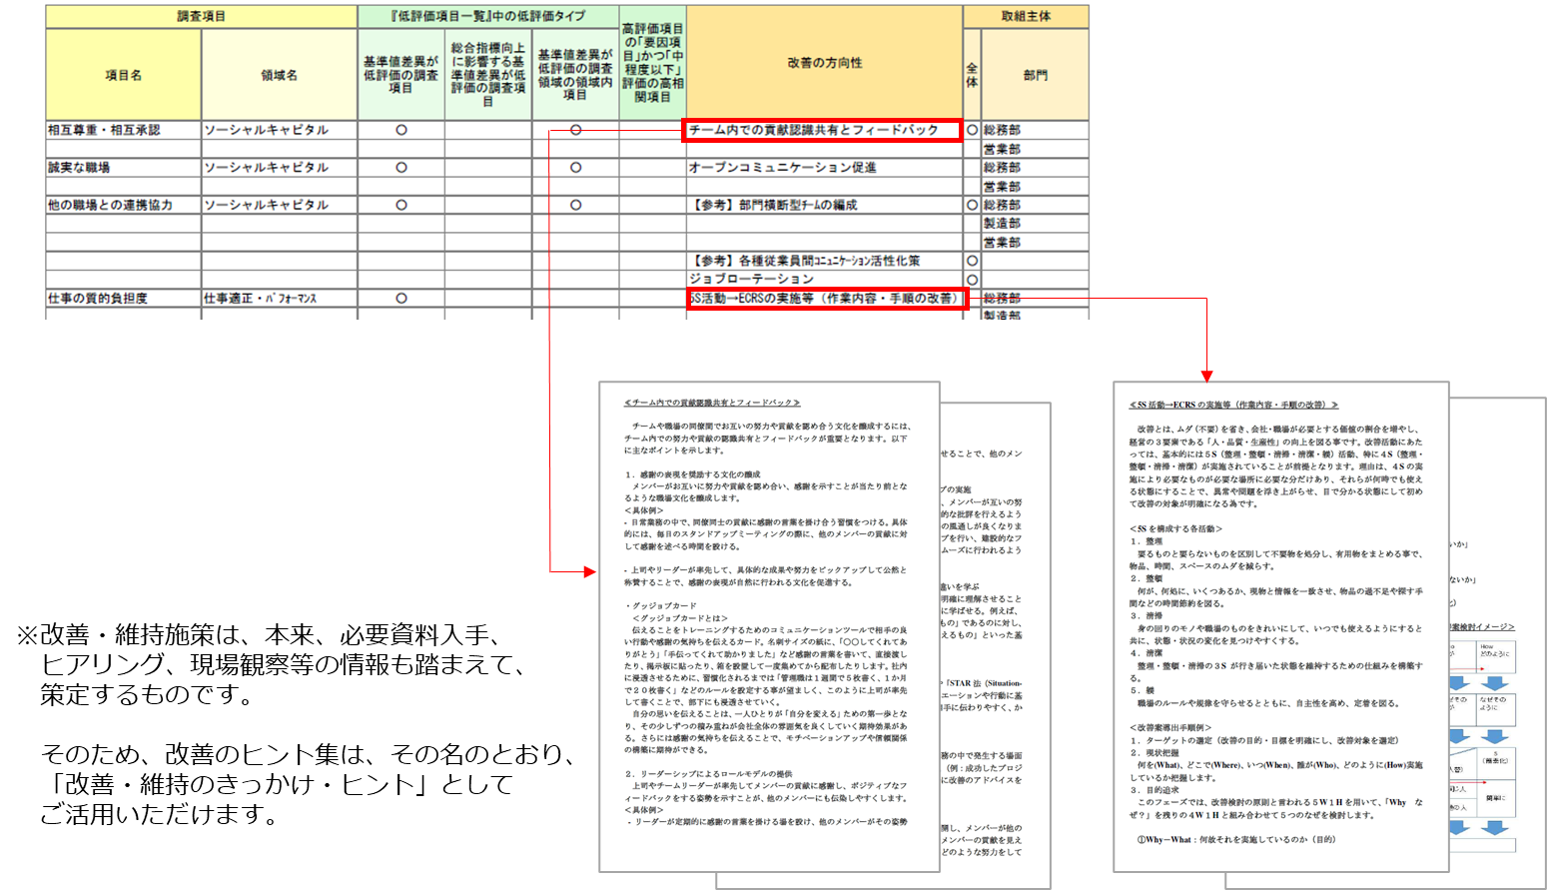The height and width of the screenshot is (890, 1547).
Task: Click the ジョブローテーション cell
Action: coord(824,280)
